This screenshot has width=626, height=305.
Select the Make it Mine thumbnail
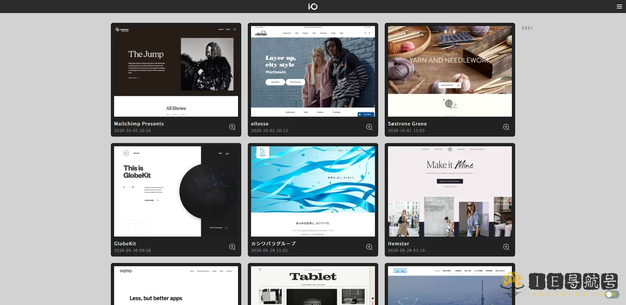(x=450, y=191)
